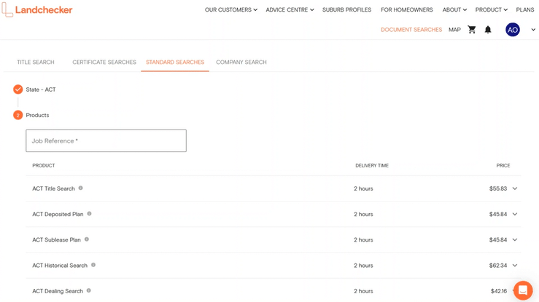Select ACT Dealing Search product name
The height and width of the screenshot is (302, 539).
click(58, 291)
